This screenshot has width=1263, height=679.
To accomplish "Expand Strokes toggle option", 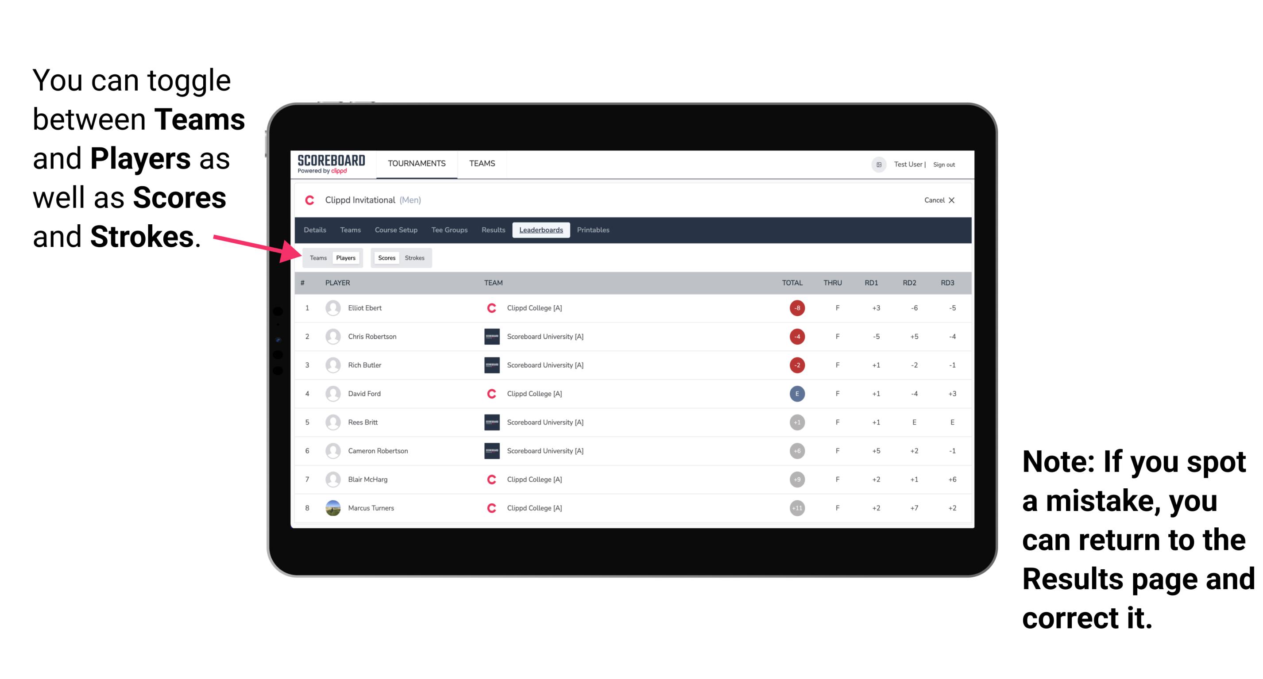I will tap(414, 257).
